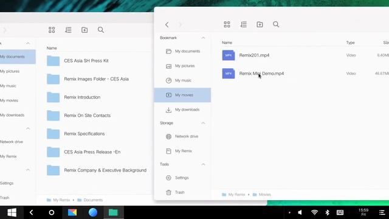This screenshot has height=219, width=389.
Task: Open My documents in Movies window sidebar
Action: [x=182, y=51]
